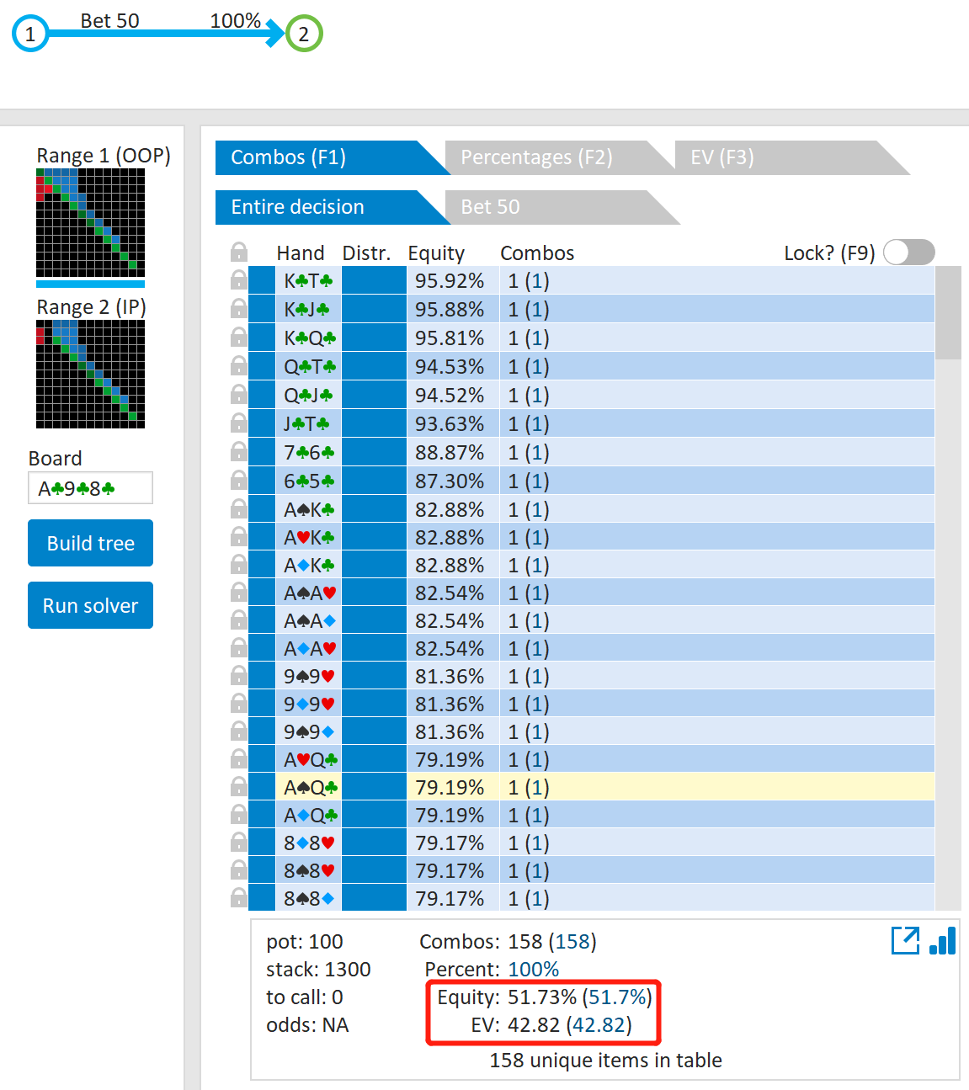Click the lock icon beside K♣T♣ hand
Screen dimensions: 969x1090
[x=239, y=280]
